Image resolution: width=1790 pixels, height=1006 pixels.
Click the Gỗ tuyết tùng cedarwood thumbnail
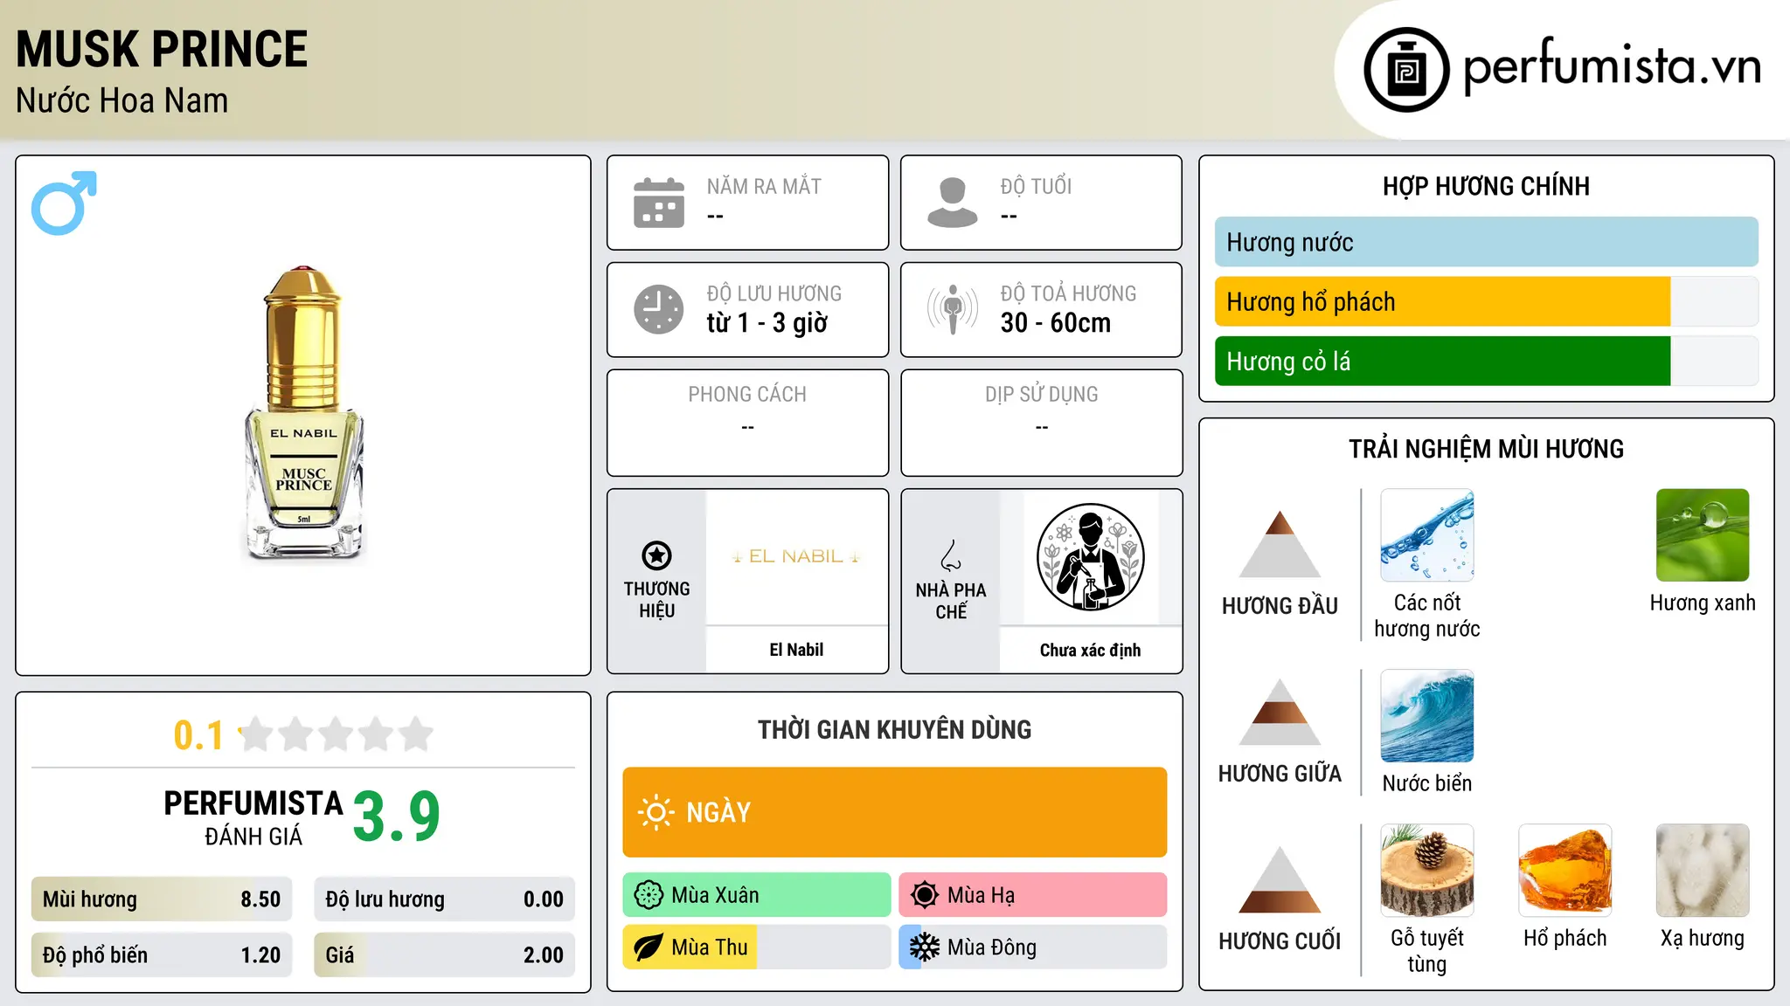(x=1427, y=871)
